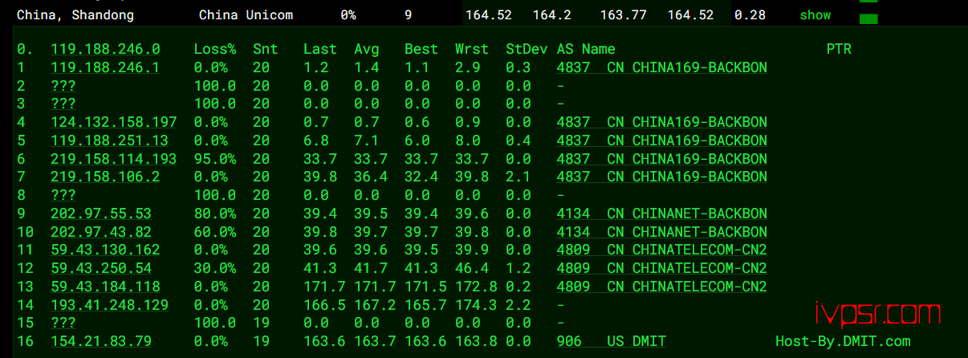Click the 'Wrst' column header
Image resolution: width=968 pixels, height=358 pixels.
472,50
